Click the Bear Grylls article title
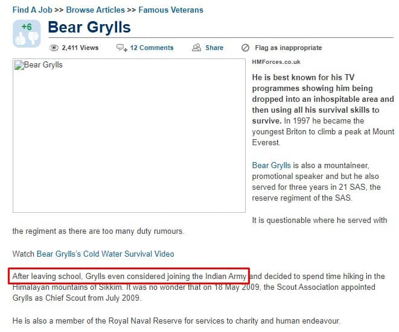Image resolution: width=399 pixels, height=332 pixels. coord(89,27)
